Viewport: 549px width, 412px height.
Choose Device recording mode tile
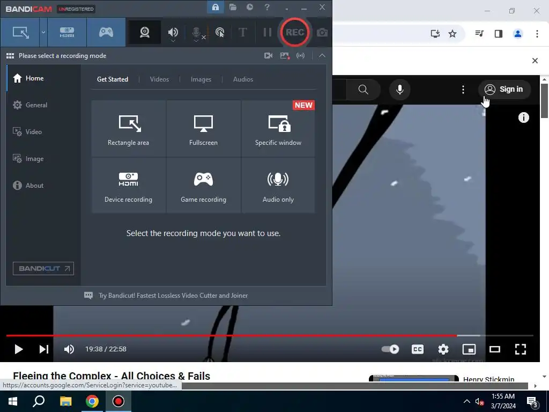[129, 185]
